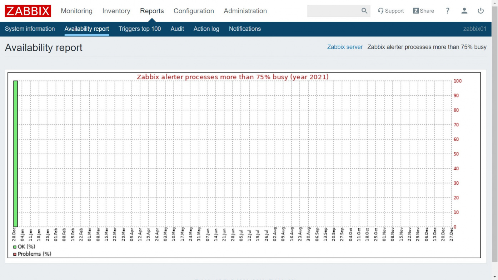The image size is (498, 280).
Task: Click the red Problems legend square
Action: (x=15, y=254)
